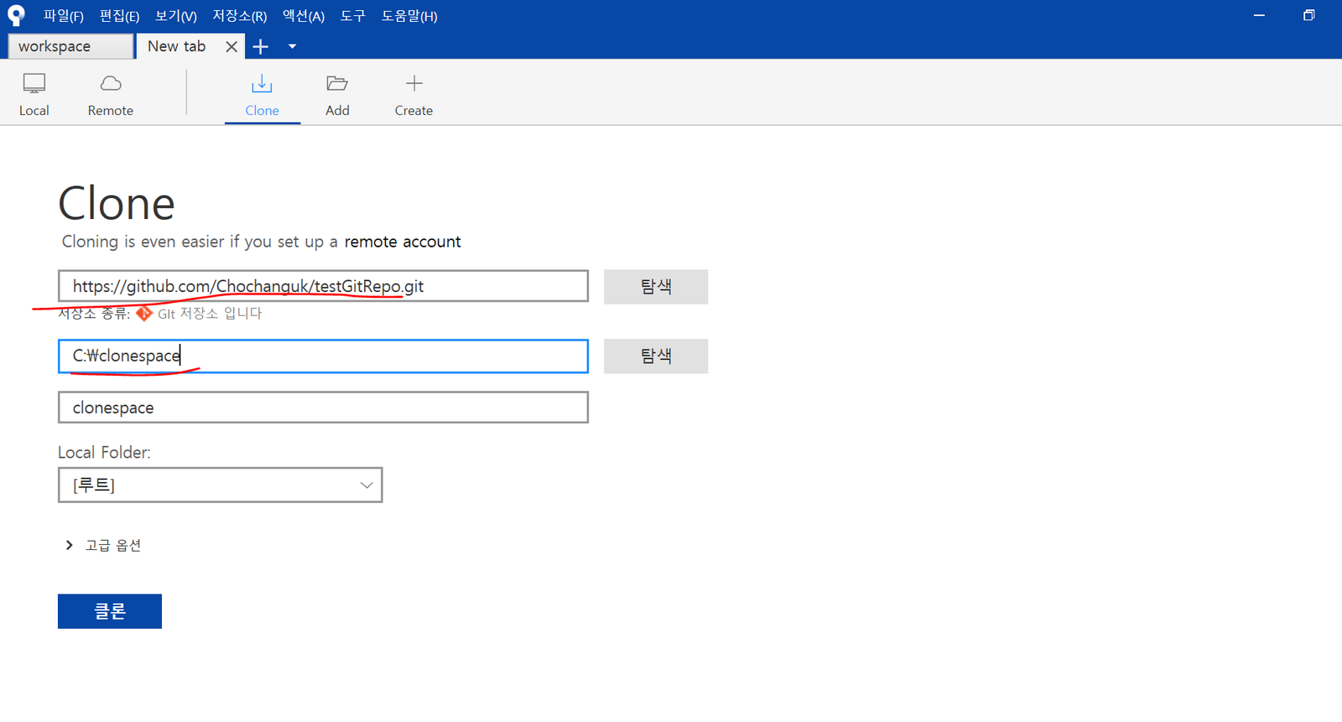
Task: Open the tab list dropdown arrow
Action: pos(292,47)
